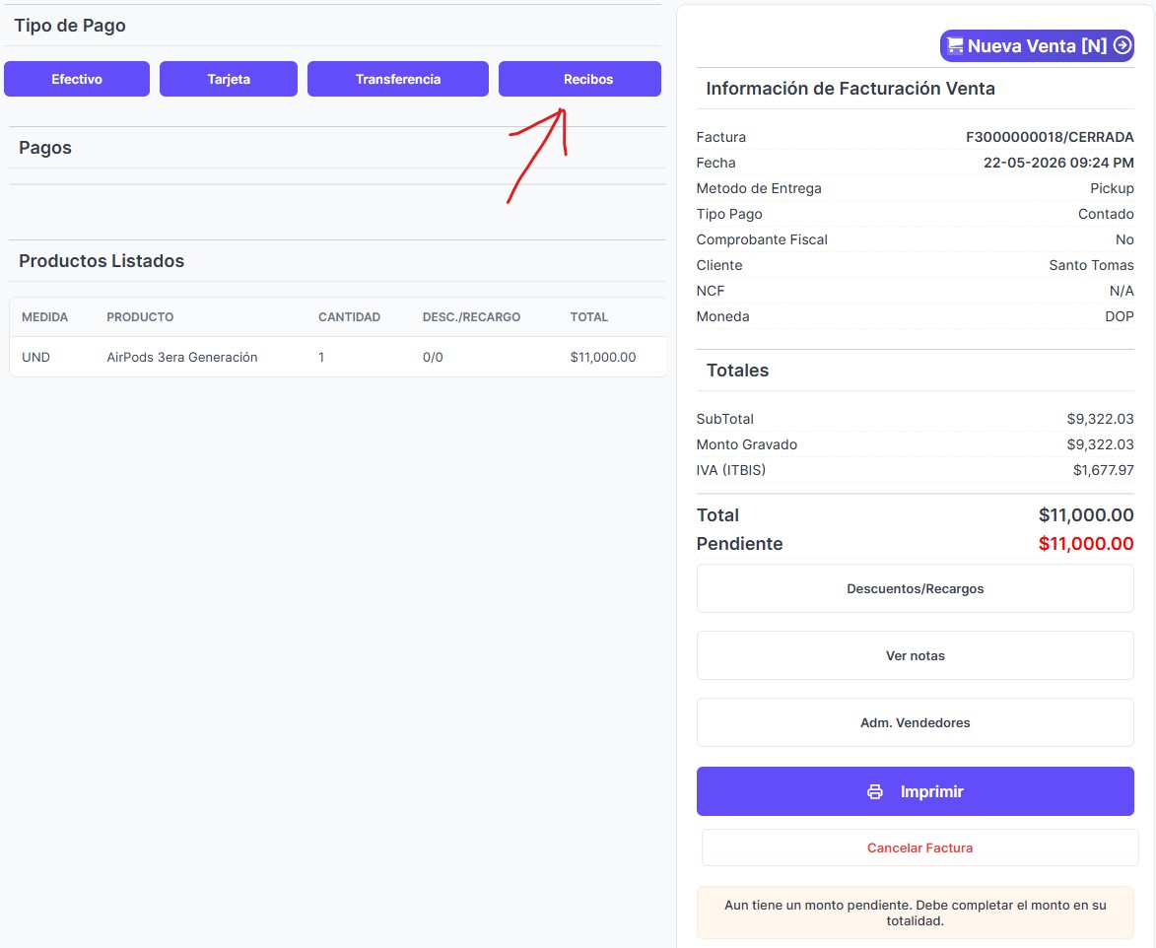Click the 0/0 discount cell

click(433, 357)
